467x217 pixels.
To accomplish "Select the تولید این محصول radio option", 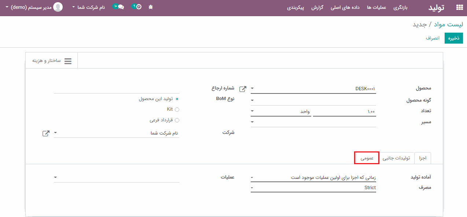I will (x=177, y=99).
